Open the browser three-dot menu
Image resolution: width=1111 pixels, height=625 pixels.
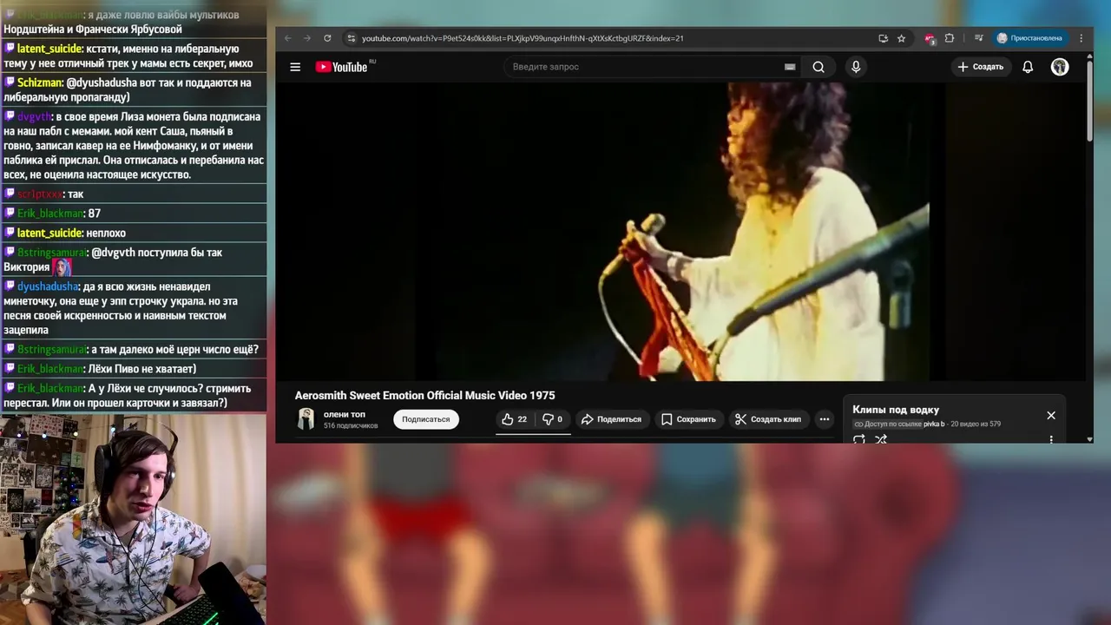click(1081, 38)
